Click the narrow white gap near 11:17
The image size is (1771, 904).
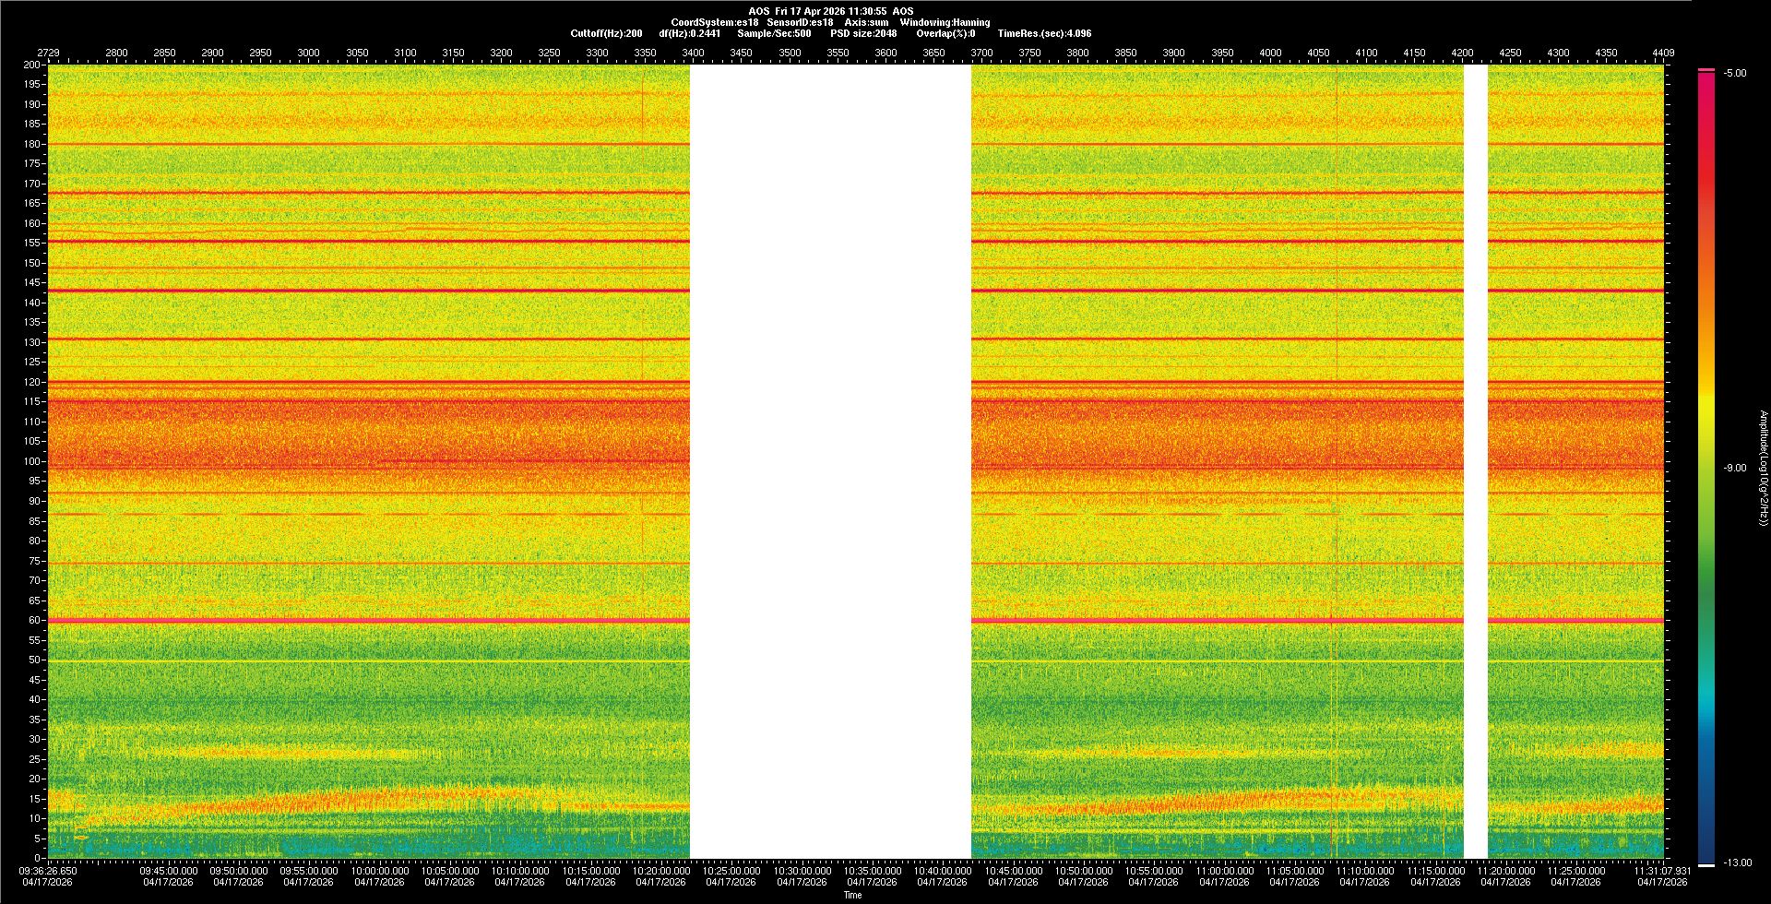point(1475,461)
